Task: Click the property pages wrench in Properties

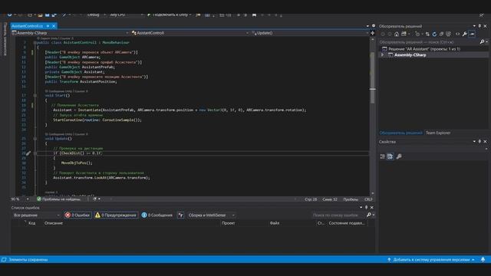Action: 399,156
